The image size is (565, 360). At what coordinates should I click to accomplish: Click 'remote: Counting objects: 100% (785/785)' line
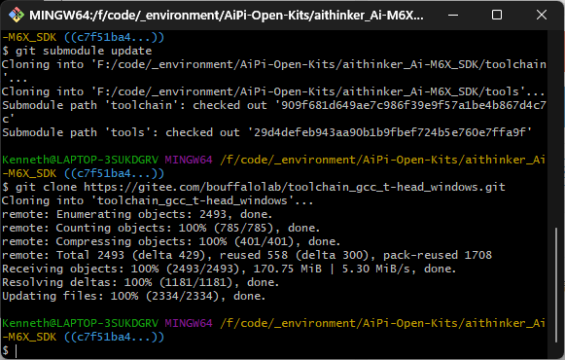tap(160, 228)
